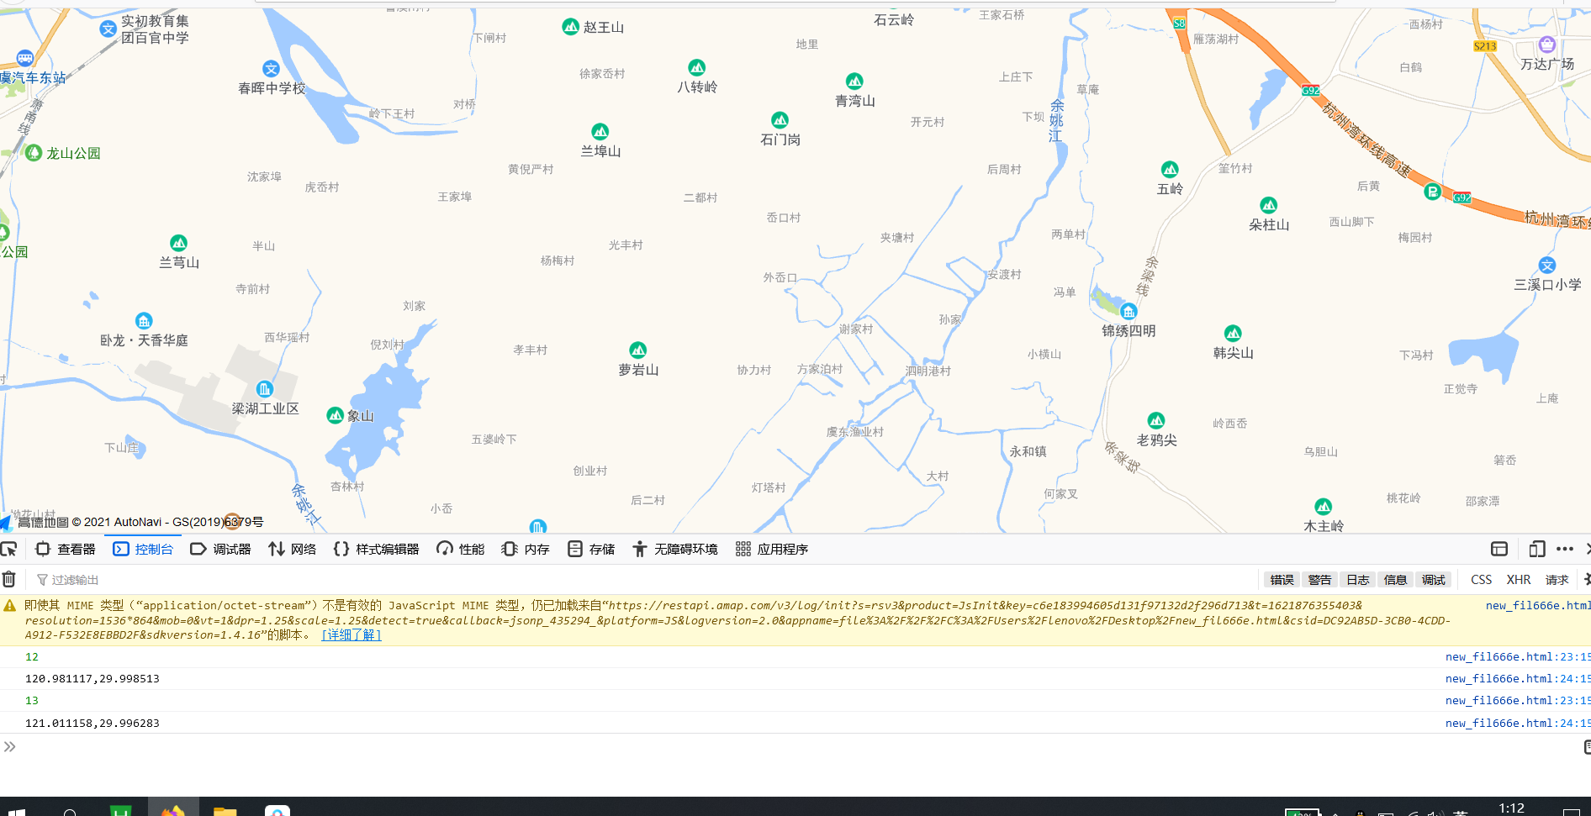Open source link for 121.011158,29.996283
This screenshot has width=1591, height=816.
tap(1518, 723)
